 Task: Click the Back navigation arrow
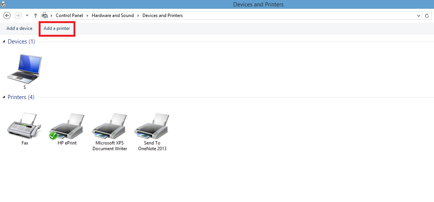[6, 16]
